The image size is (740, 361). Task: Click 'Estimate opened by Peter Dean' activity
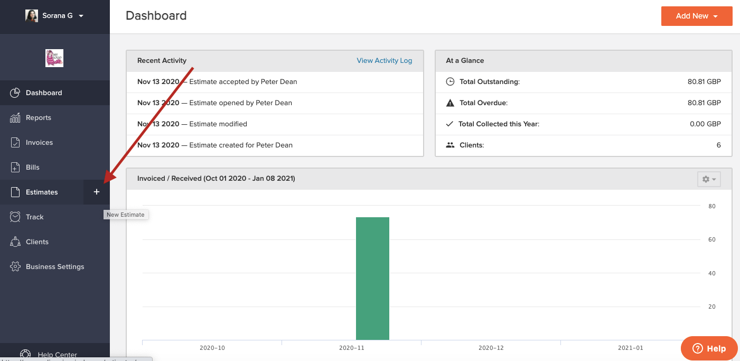240,103
